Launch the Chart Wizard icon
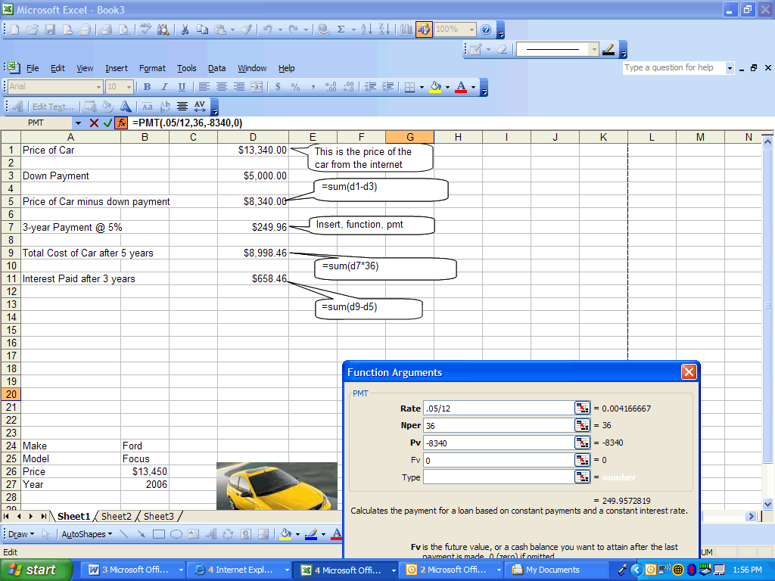 click(406, 30)
